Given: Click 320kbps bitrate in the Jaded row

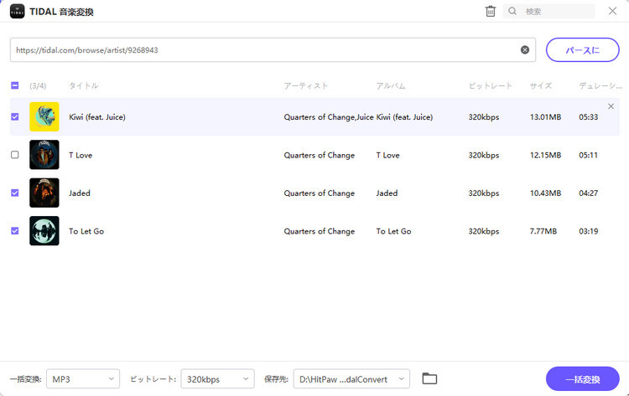Looking at the screenshot, I should [x=484, y=193].
